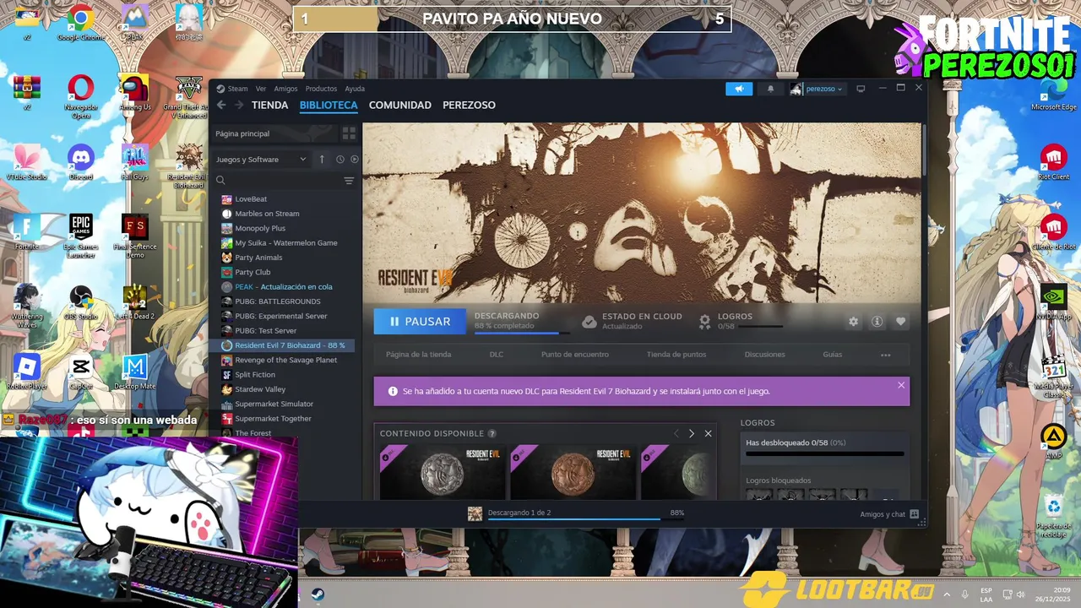Image resolution: width=1081 pixels, height=608 pixels.
Task: Switch to the TIENDA tab
Action: pos(270,105)
